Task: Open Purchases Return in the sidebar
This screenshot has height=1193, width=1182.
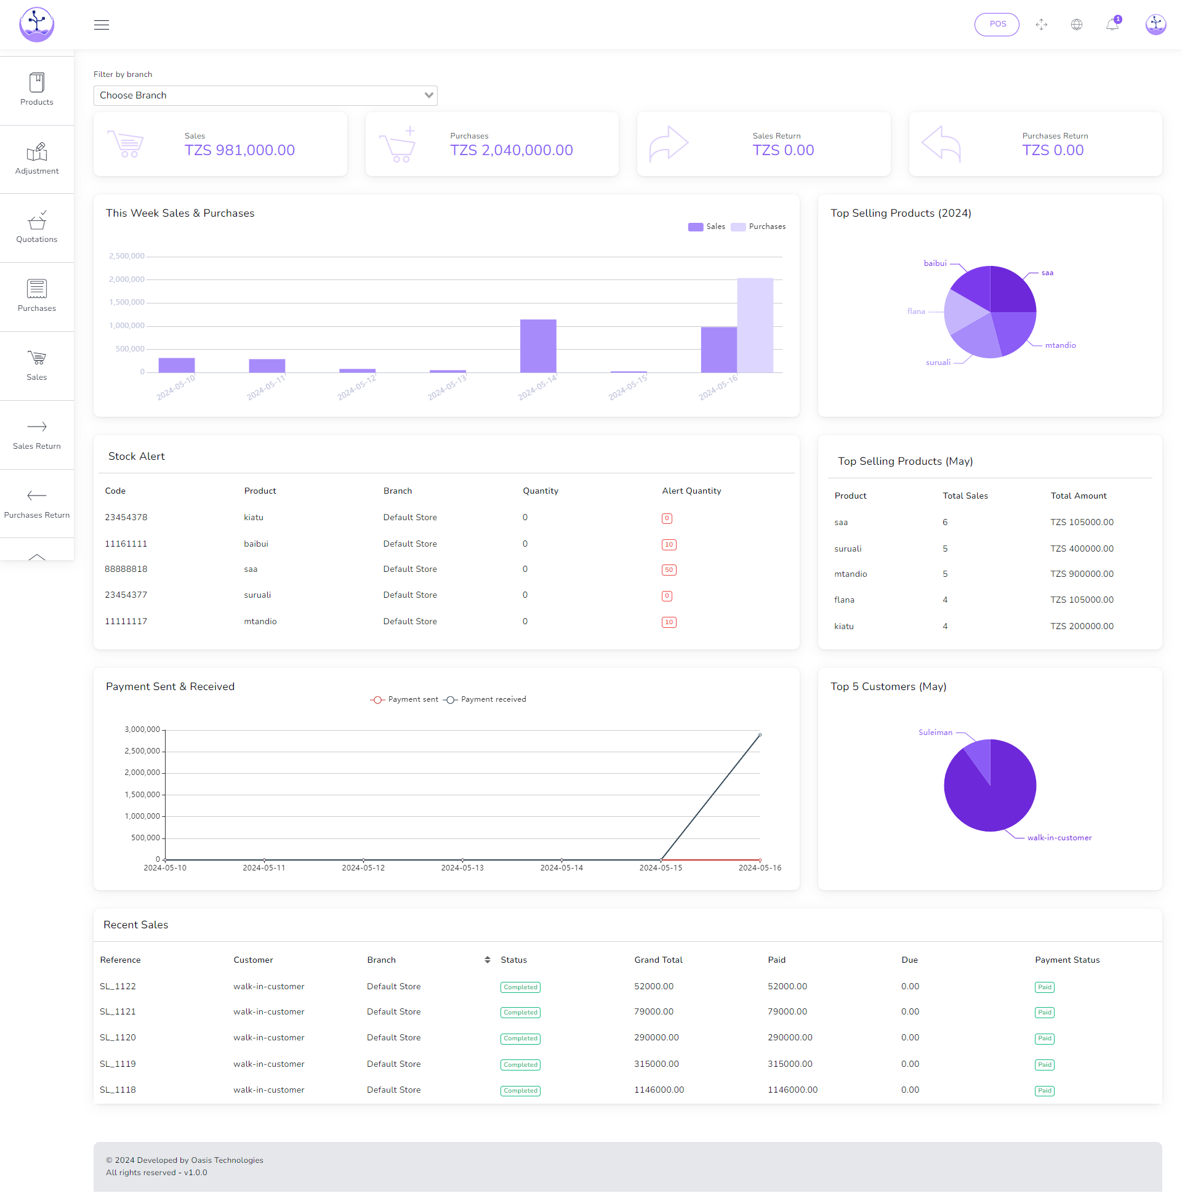Action: point(36,504)
